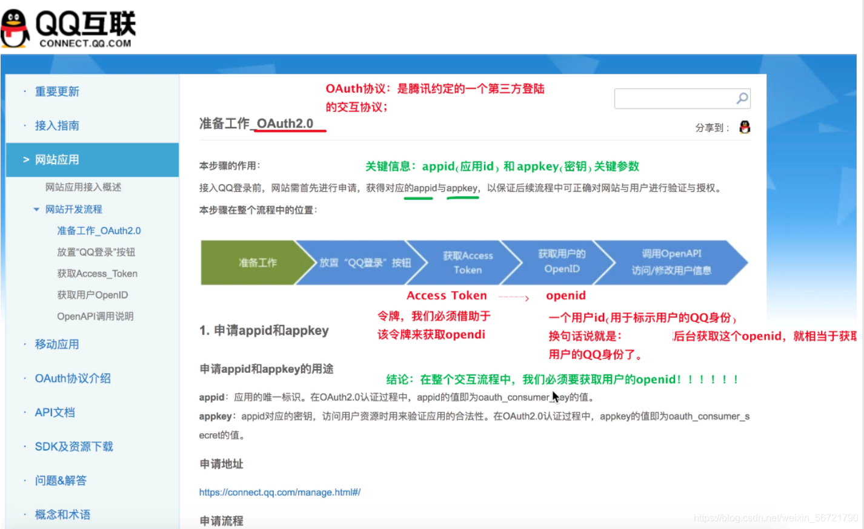Click the QQ penguin logo icon
This screenshot has width=864, height=529.
point(15,28)
